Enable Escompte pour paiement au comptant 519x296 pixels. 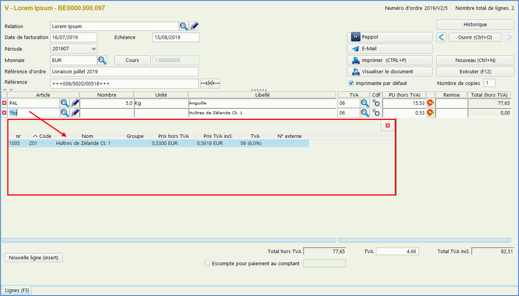click(x=208, y=263)
